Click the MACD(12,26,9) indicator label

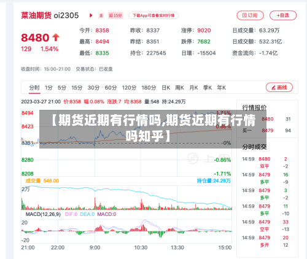point(43,214)
